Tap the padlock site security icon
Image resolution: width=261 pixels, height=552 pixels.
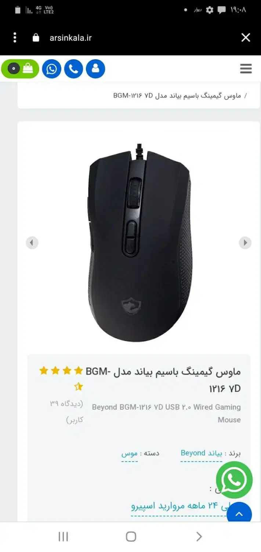point(36,38)
